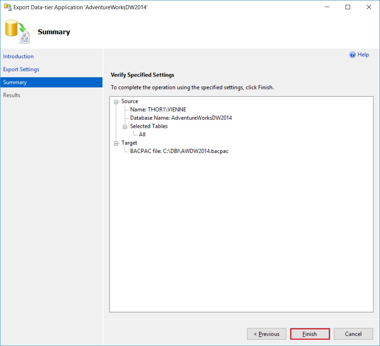This screenshot has width=380, height=346.
Task: Select 'Database Name: AdventureWorksDW2014' row
Action: (x=181, y=118)
